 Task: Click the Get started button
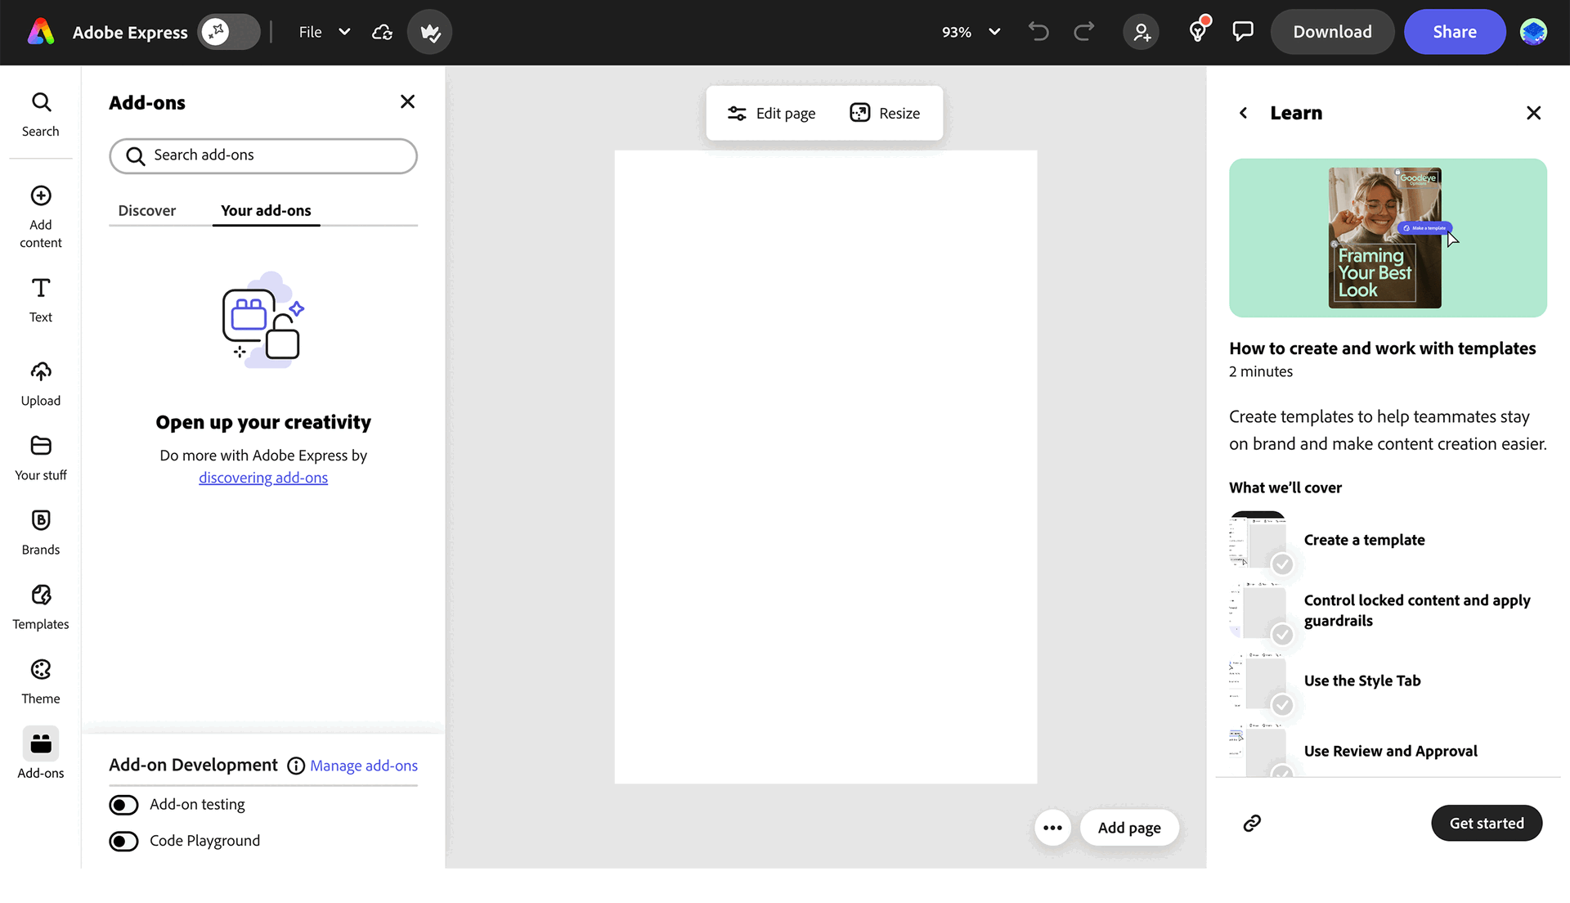click(x=1486, y=823)
